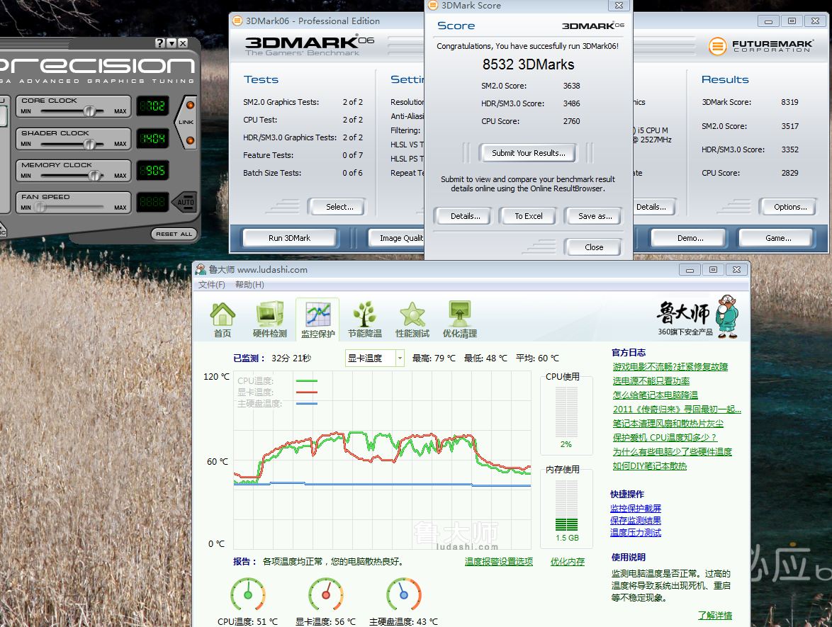Open the 帮助(H) menu
The image size is (832, 627).
(x=249, y=285)
